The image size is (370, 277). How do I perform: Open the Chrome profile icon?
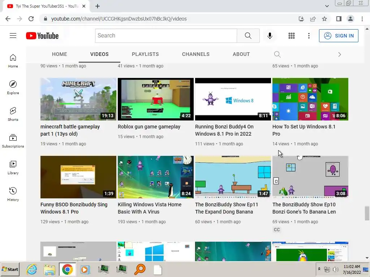(x=350, y=19)
